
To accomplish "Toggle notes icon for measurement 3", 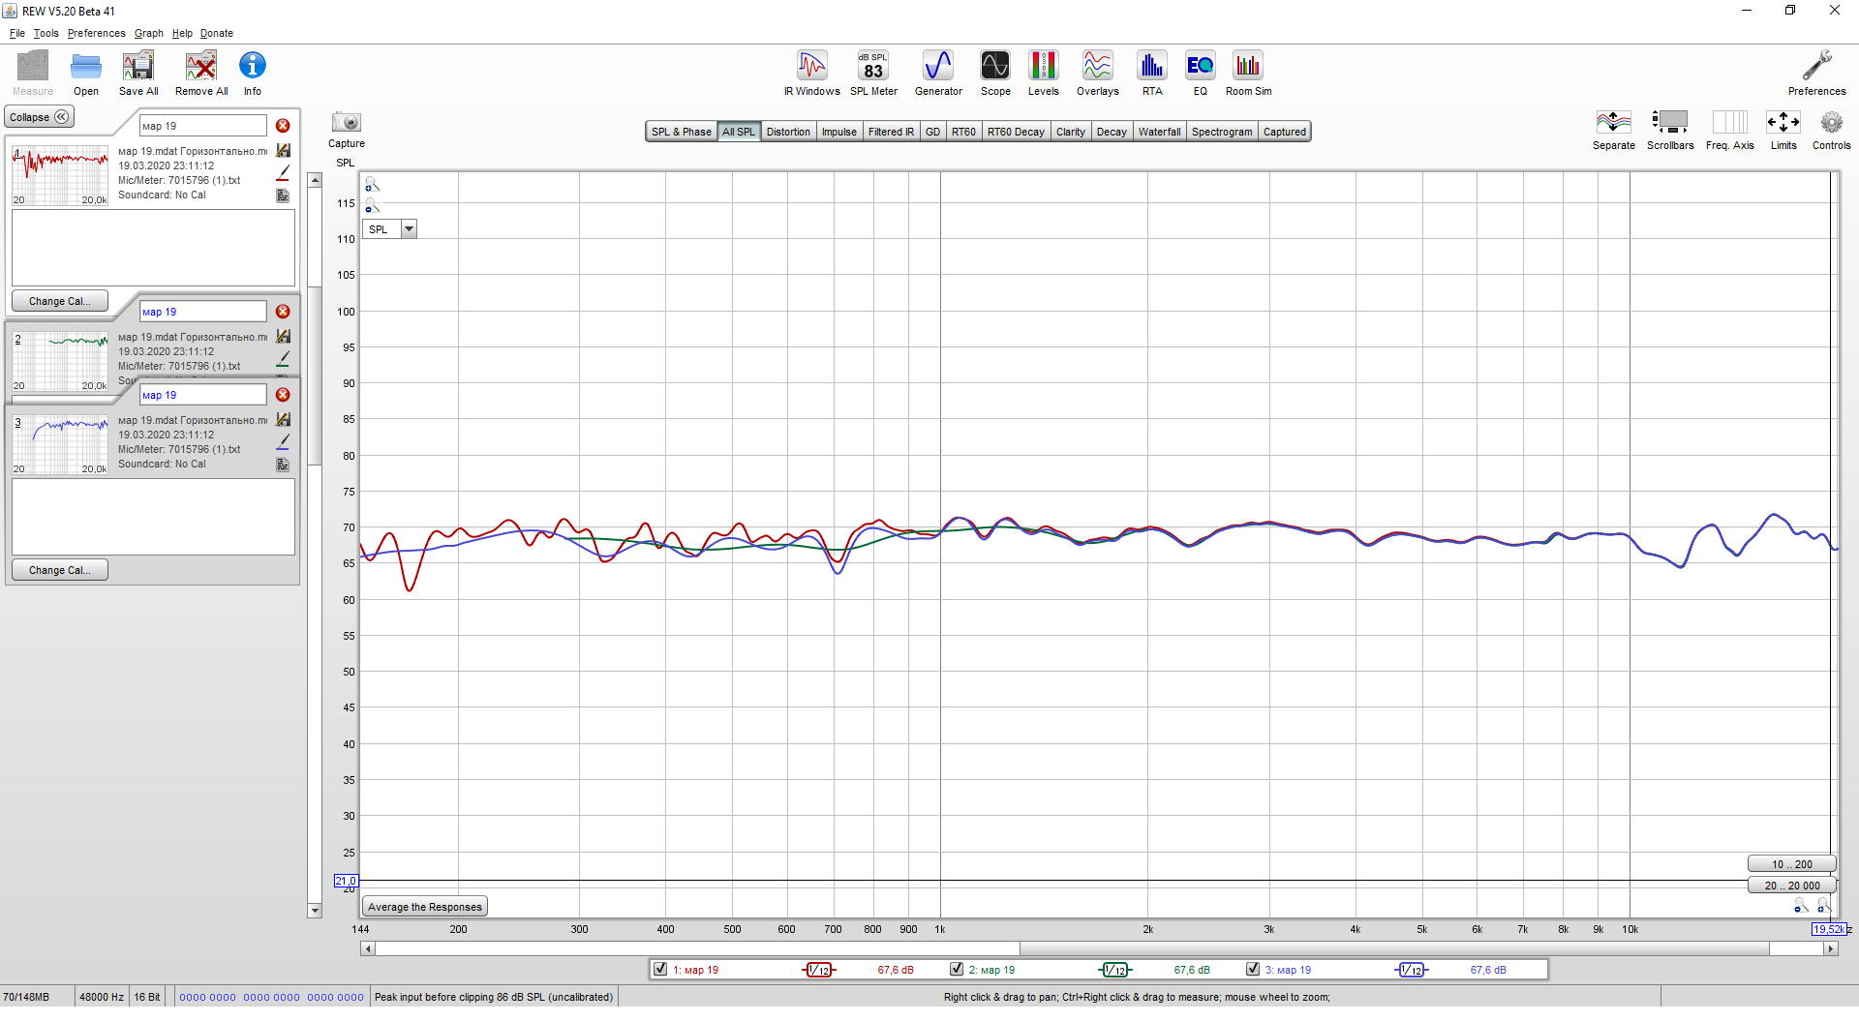I will pos(283,465).
